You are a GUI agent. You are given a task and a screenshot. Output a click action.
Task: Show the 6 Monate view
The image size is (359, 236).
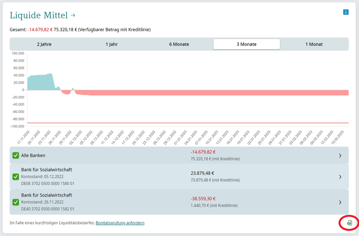[x=179, y=44]
